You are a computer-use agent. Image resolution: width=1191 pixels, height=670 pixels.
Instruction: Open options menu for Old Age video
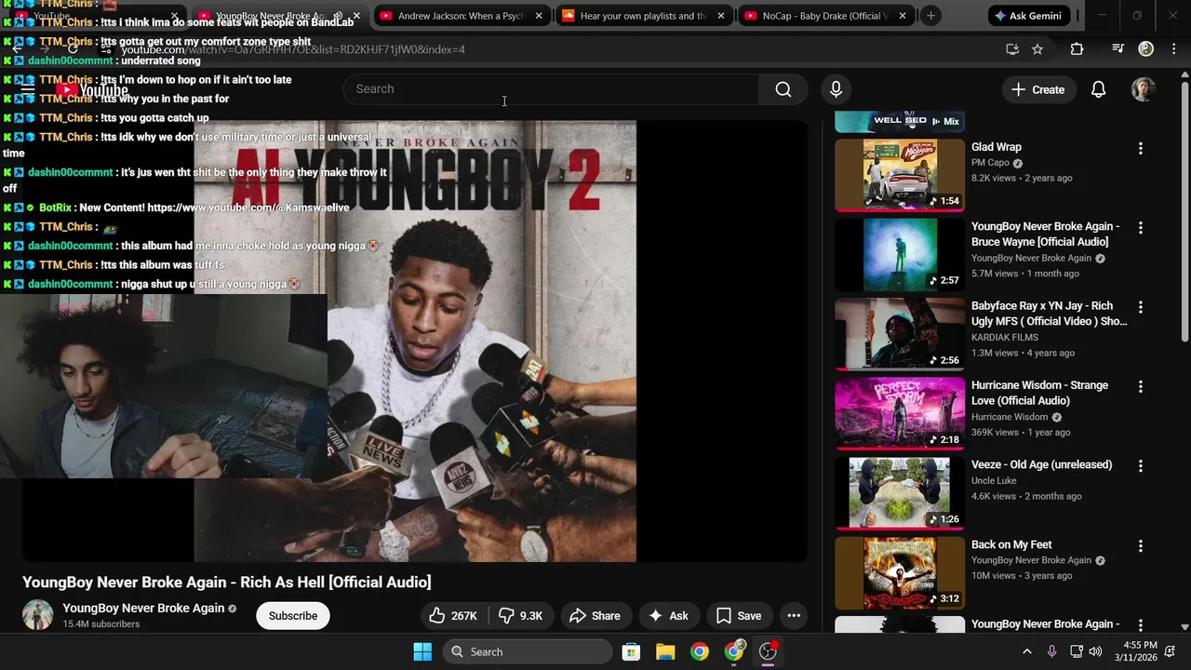[1140, 466]
